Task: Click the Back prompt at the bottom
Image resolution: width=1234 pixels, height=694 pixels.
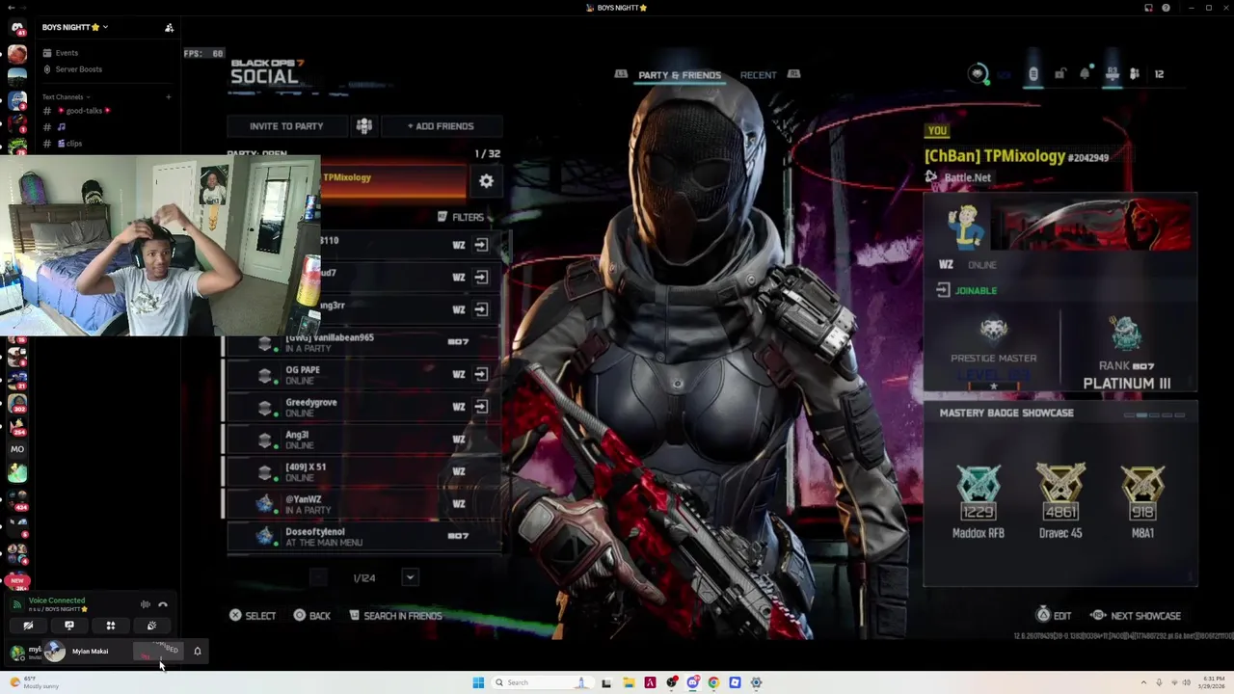Action: [x=312, y=616]
